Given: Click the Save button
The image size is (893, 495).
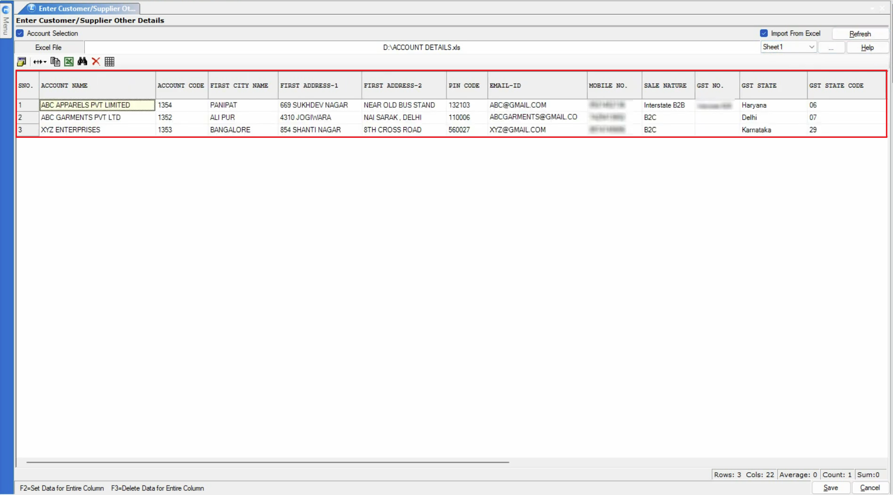Looking at the screenshot, I should click(830, 488).
